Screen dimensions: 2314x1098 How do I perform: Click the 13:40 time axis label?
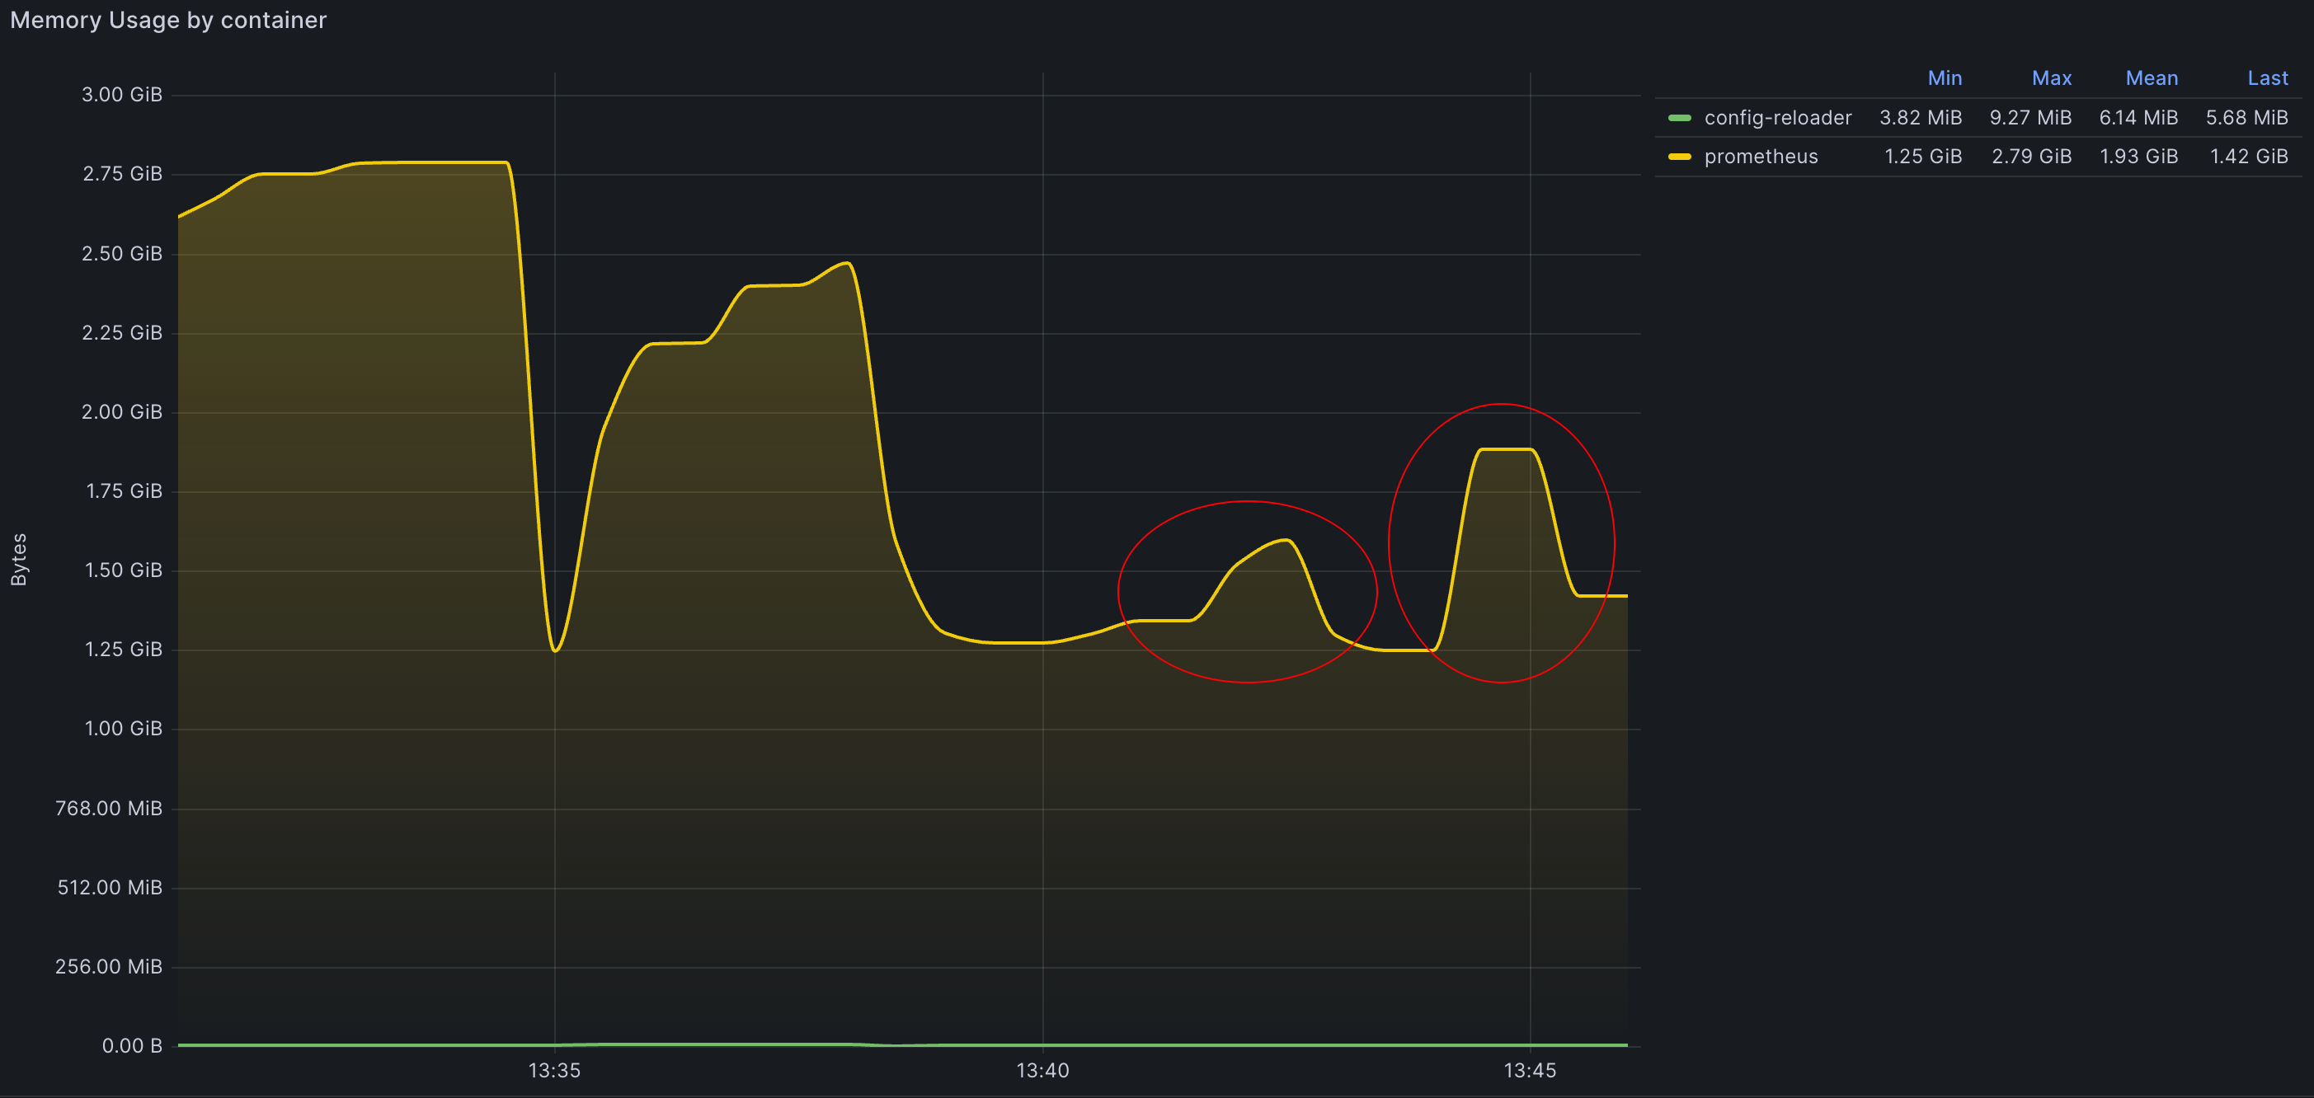tap(1044, 1070)
